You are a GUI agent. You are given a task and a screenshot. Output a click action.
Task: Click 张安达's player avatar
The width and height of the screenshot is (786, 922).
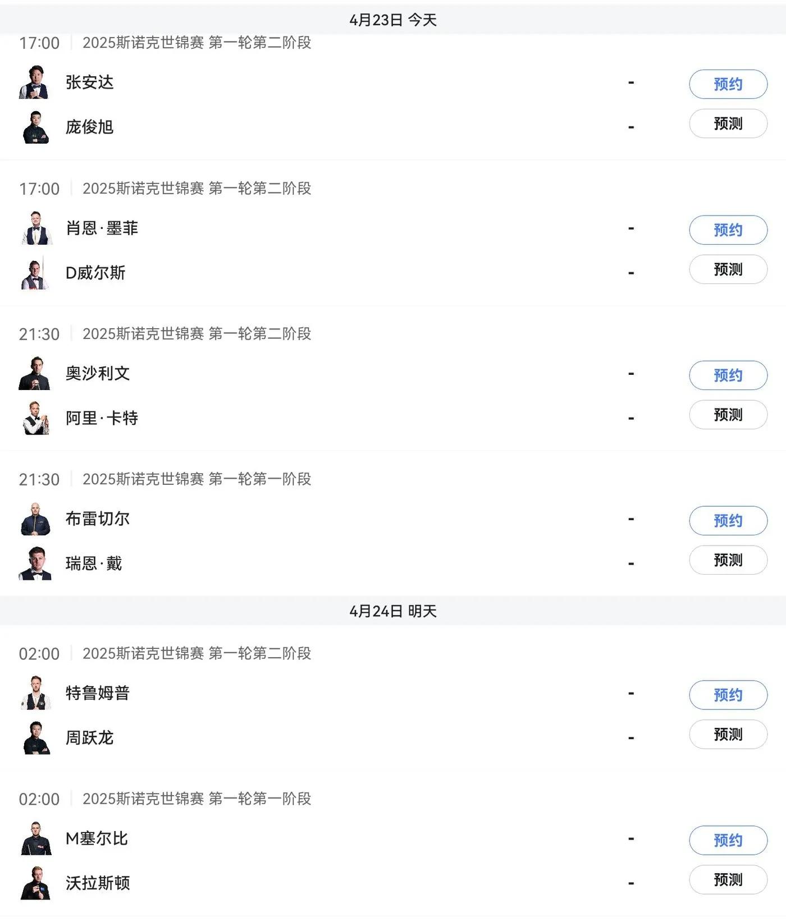34,82
